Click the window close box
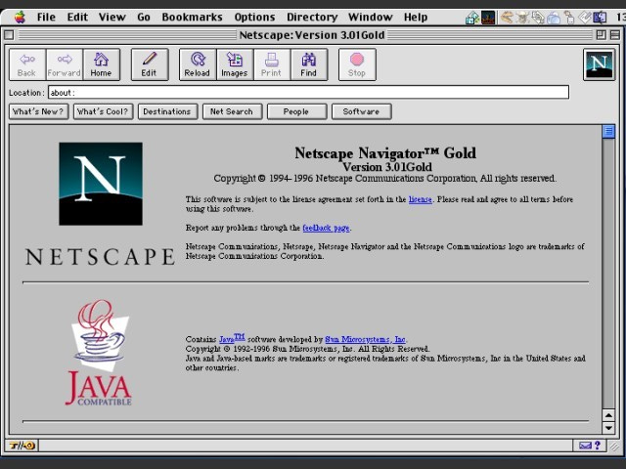The width and height of the screenshot is (626, 469). pyautogui.click(x=9, y=35)
